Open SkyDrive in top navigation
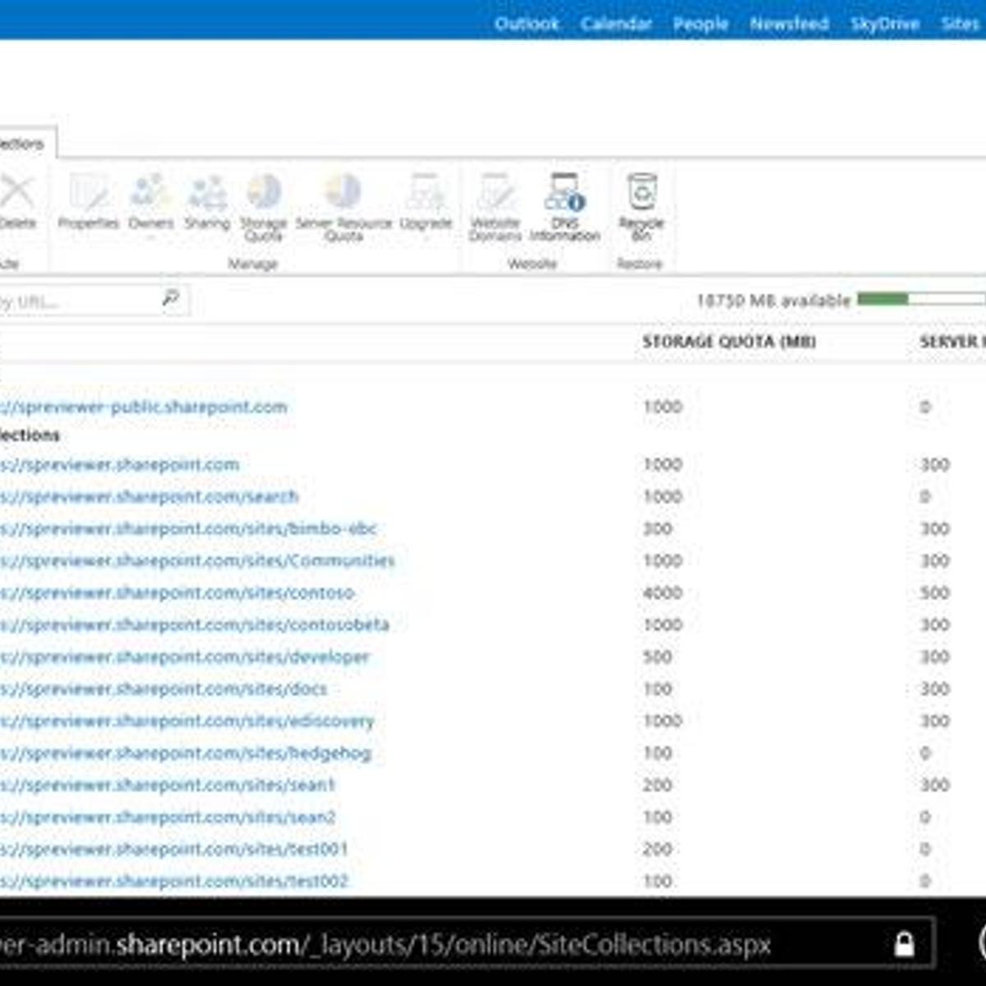This screenshot has width=986, height=986. click(885, 24)
